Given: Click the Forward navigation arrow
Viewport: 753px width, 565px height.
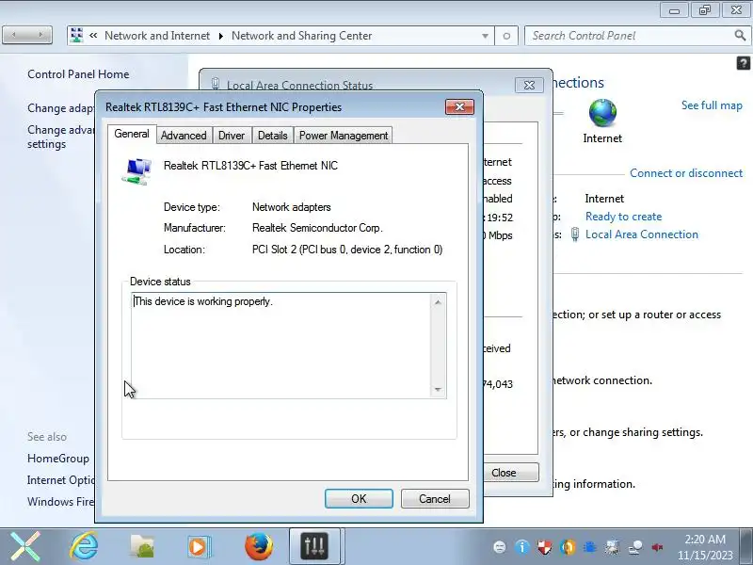Looking at the screenshot, I should pos(40,35).
